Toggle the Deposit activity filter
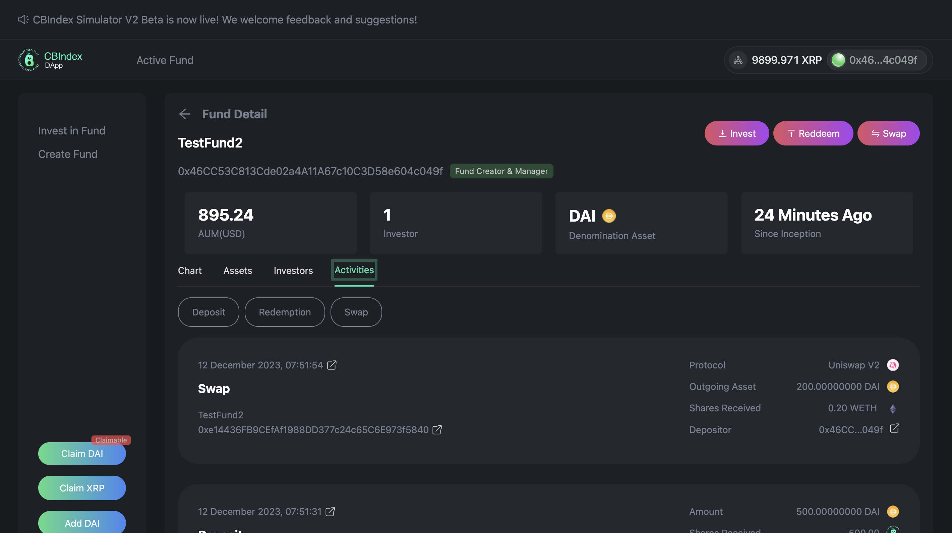This screenshot has width=952, height=533. click(x=209, y=312)
